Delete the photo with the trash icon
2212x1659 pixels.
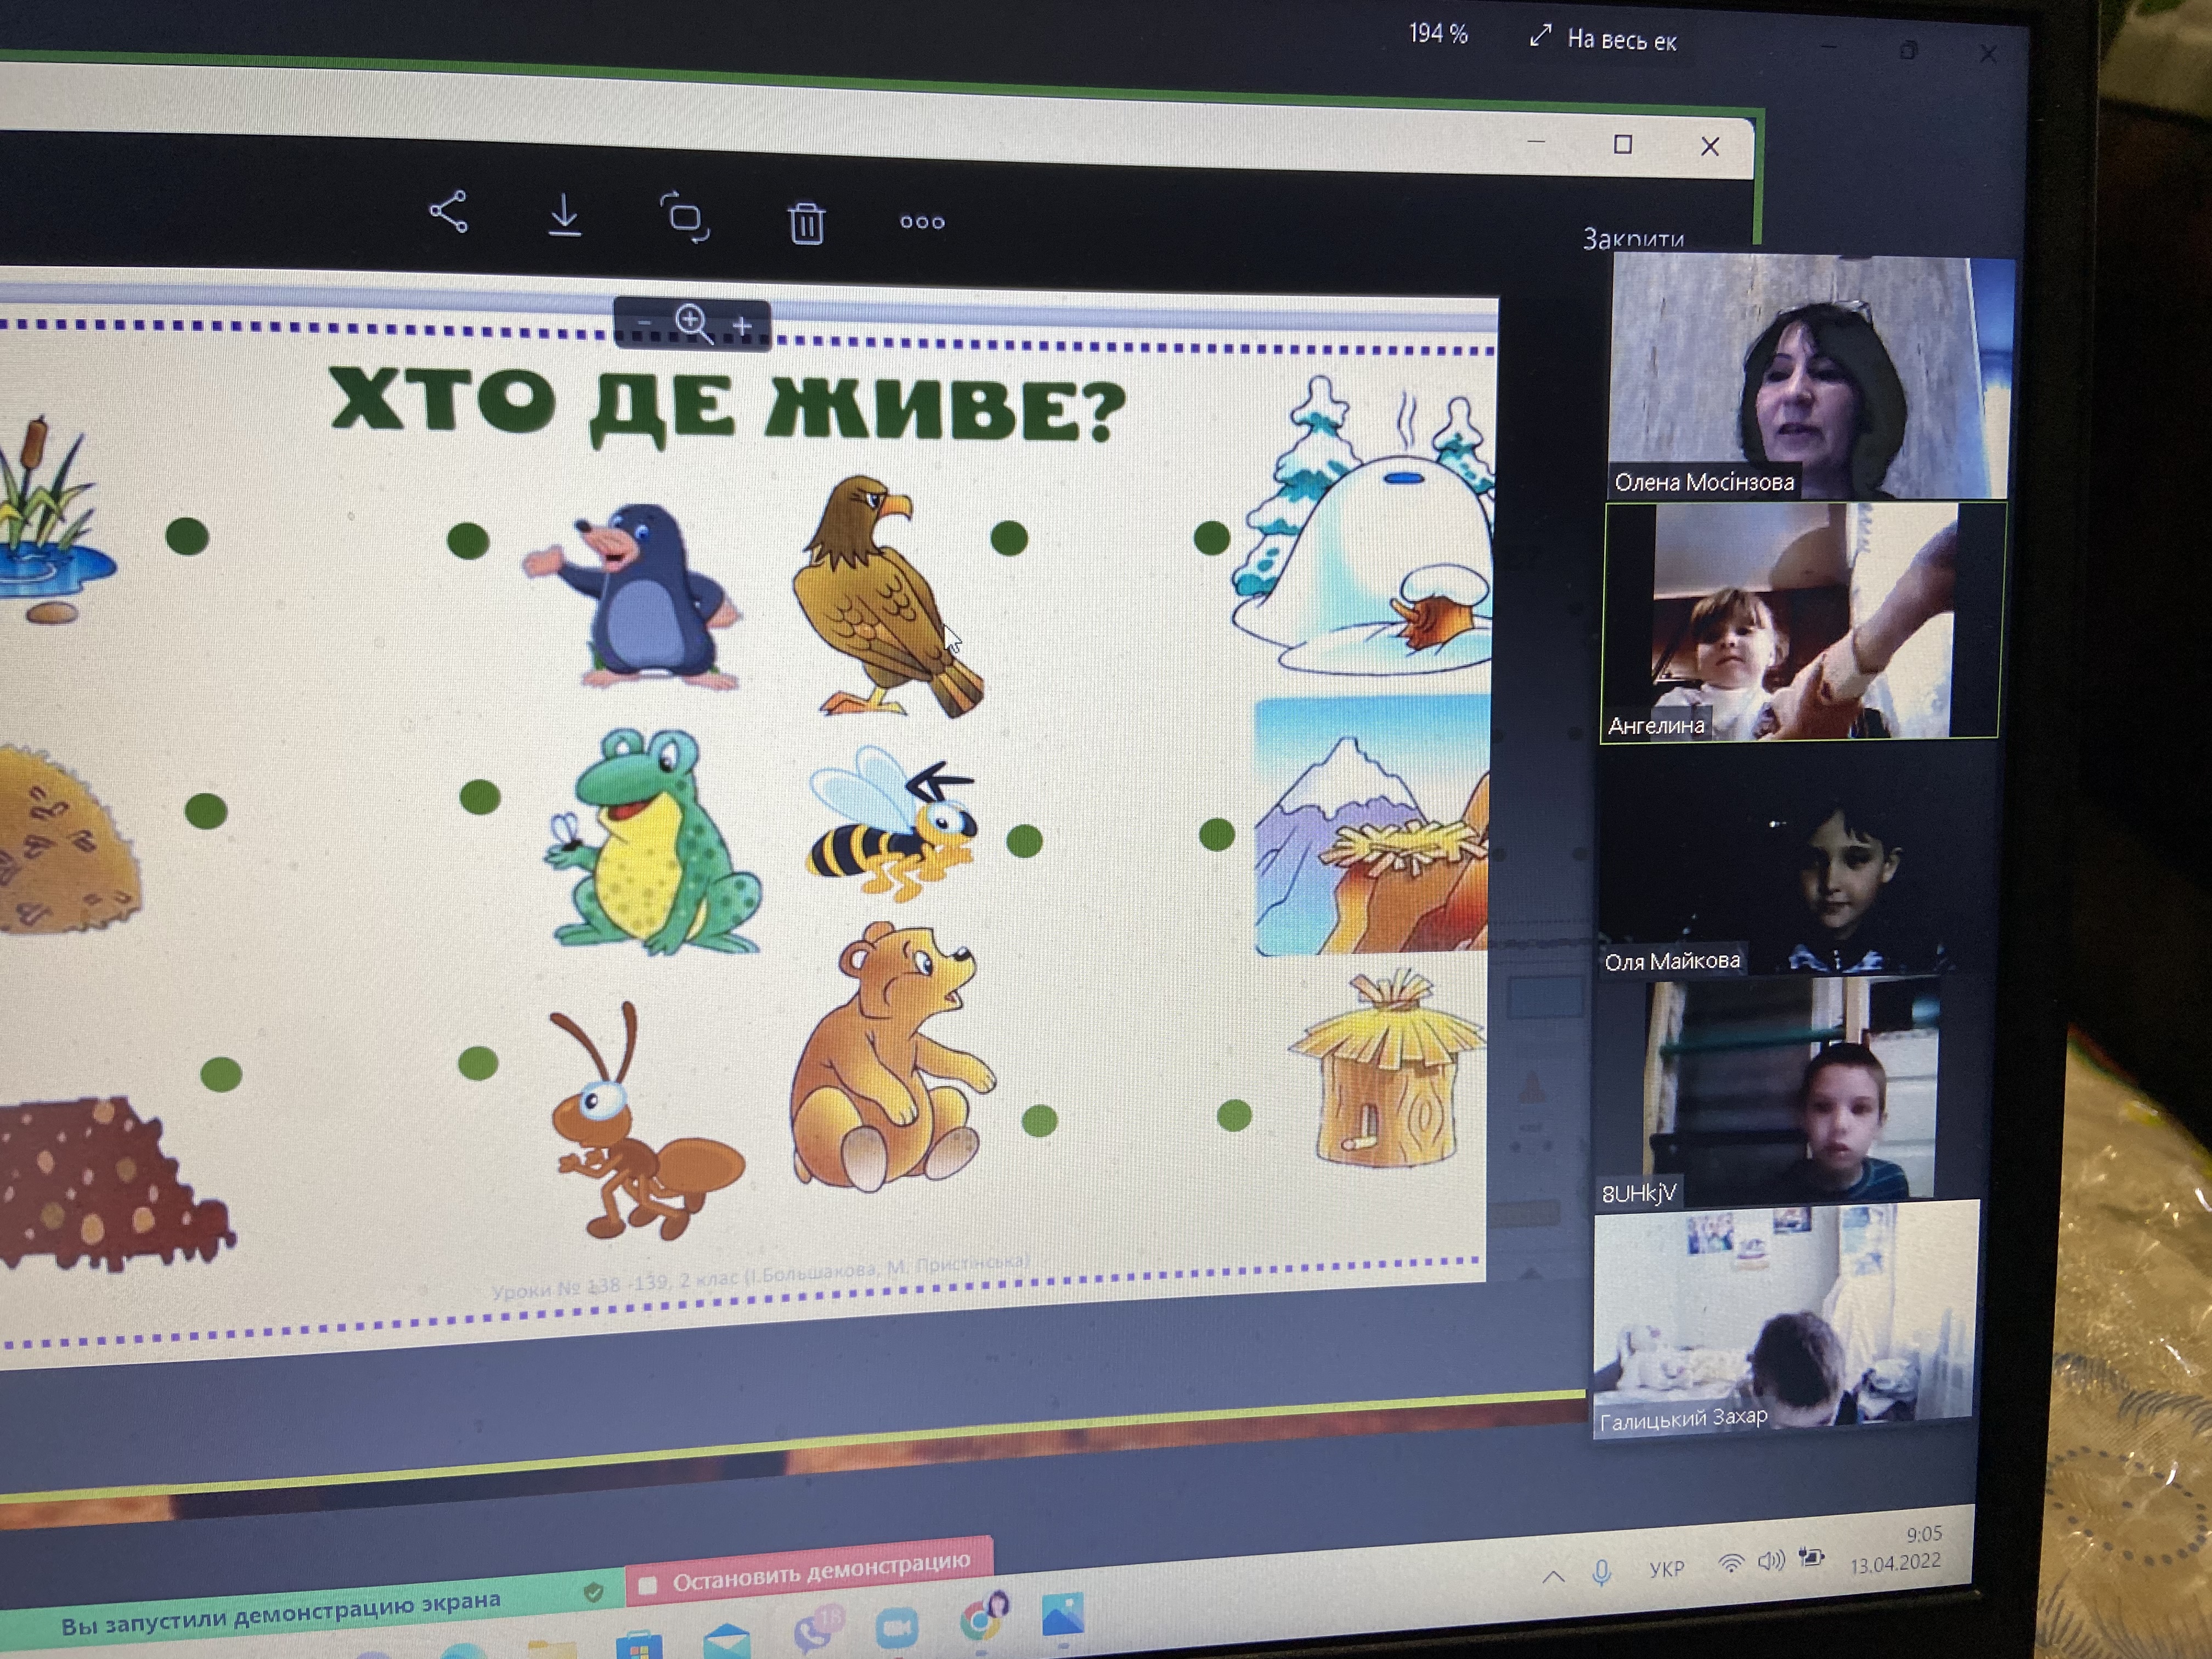coord(806,222)
